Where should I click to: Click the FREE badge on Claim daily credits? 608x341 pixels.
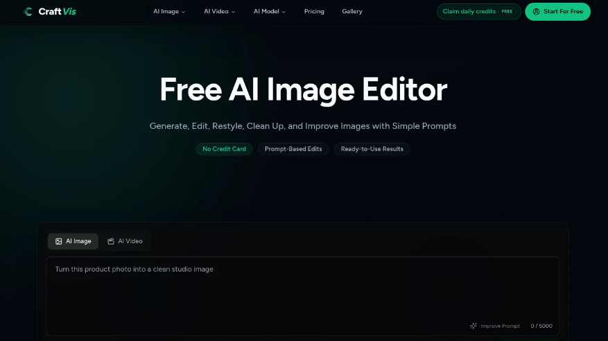pyautogui.click(x=507, y=12)
